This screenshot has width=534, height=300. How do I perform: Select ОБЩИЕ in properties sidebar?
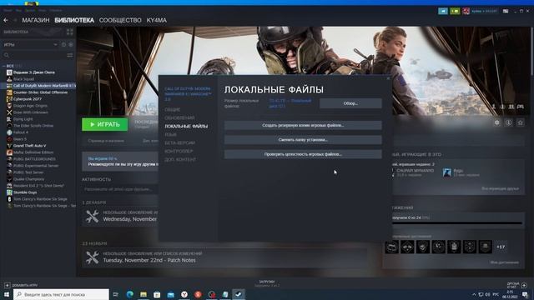(x=173, y=109)
